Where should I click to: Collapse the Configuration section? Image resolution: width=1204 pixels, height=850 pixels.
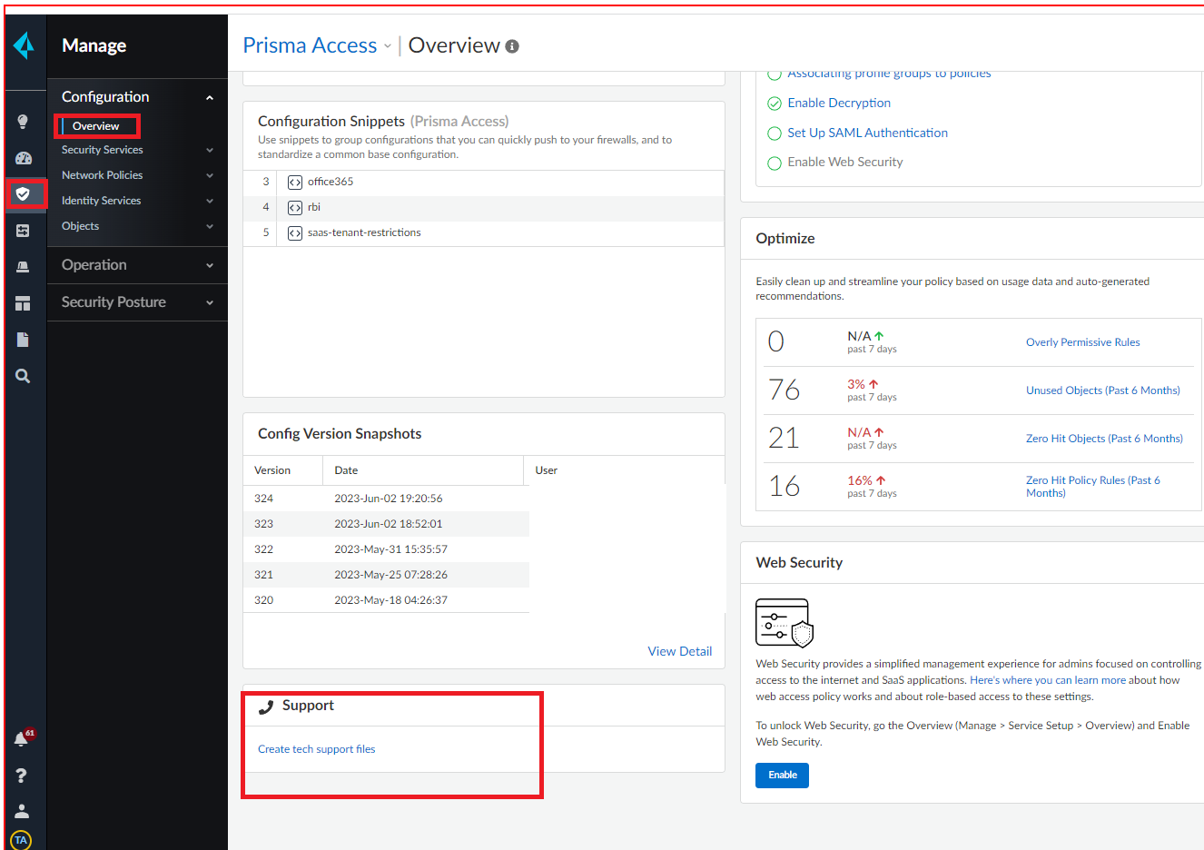click(x=210, y=97)
